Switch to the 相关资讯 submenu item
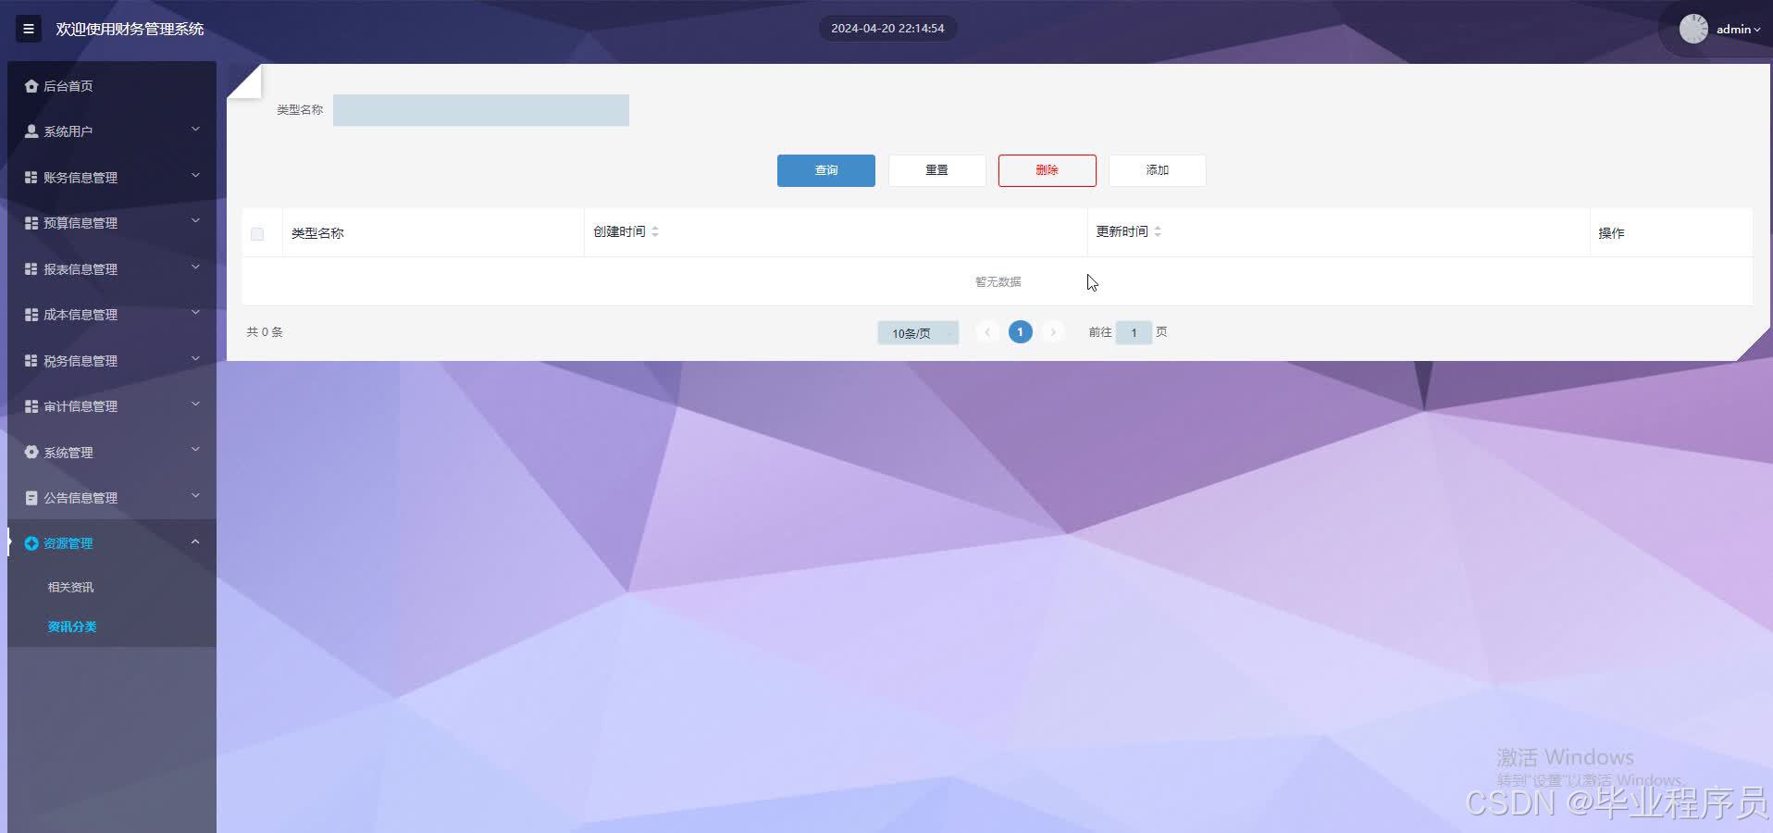This screenshot has width=1773, height=833. (x=69, y=586)
